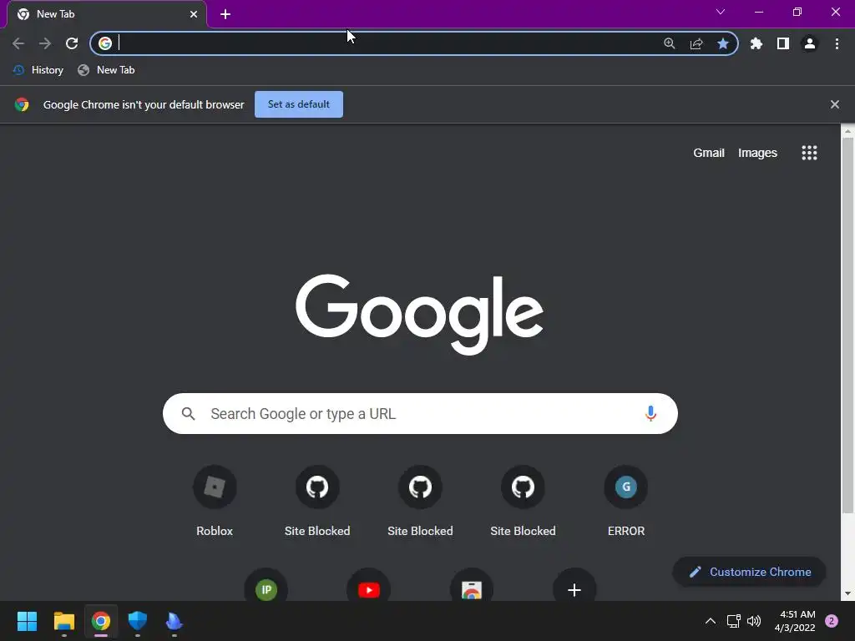This screenshot has width=855, height=641.
Task: Go forward using the forward arrow
Action: [45, 43]
